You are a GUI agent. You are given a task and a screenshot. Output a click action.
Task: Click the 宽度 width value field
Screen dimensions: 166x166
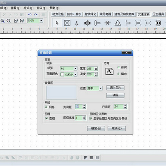pyautogui.click(x=91, y=69)
